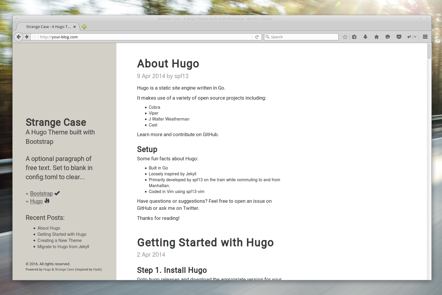442x295 pixels.
Task: Click the 'Built in Go' bullet
Action: 158,168
